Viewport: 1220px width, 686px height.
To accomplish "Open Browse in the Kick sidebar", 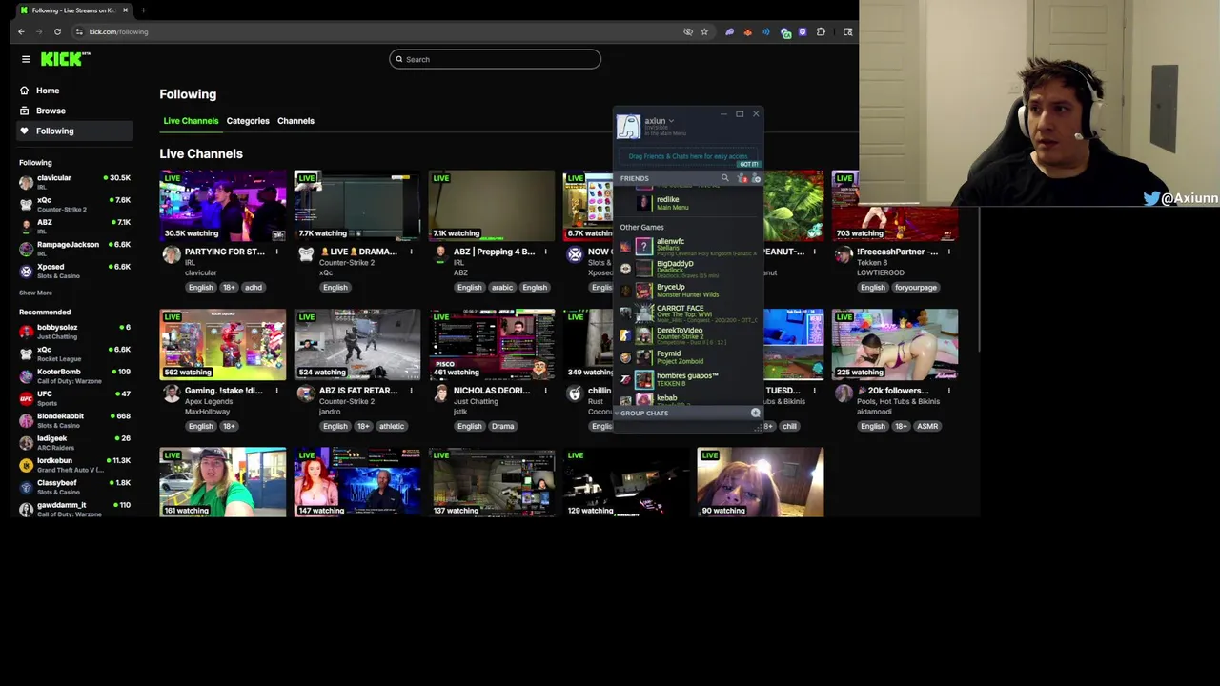I will [x=51, y=111].
